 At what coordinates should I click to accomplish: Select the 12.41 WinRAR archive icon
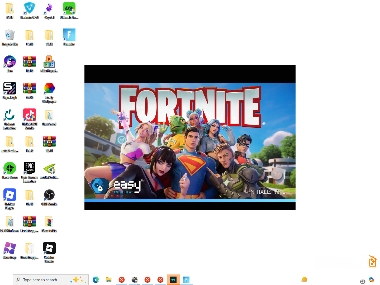click(49, 144)
